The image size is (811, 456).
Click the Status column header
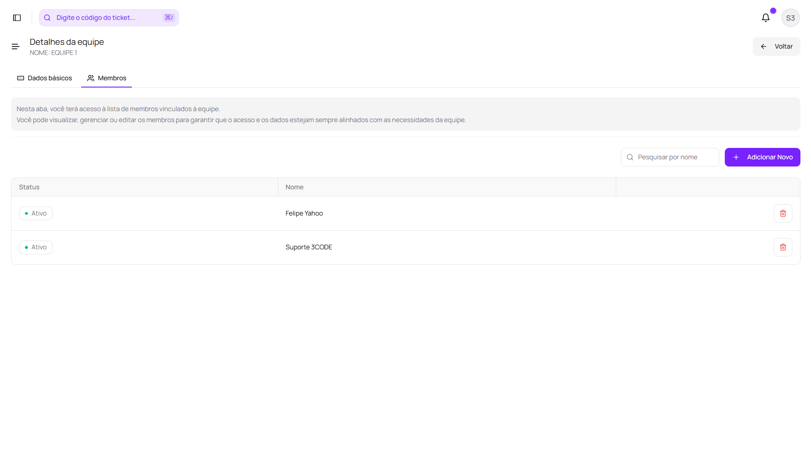(x=145, y=187)
